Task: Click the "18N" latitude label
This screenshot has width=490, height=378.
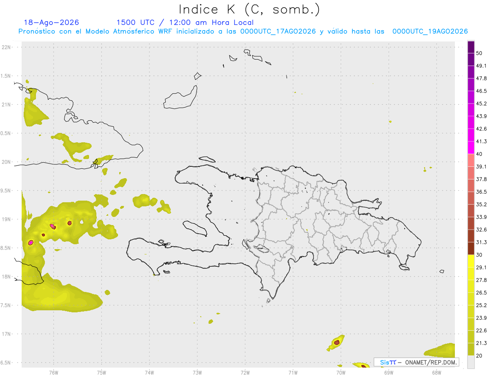Action: 6,276
